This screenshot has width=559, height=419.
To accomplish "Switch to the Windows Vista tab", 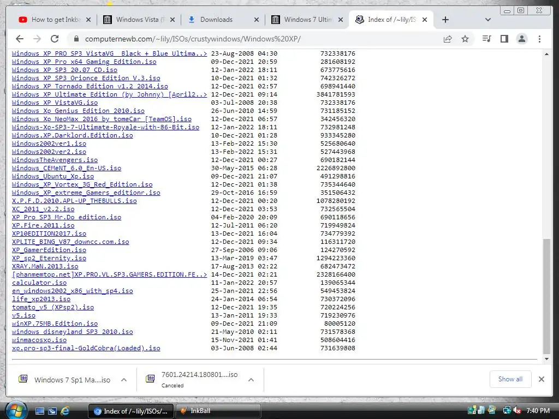I will (139, 20).
